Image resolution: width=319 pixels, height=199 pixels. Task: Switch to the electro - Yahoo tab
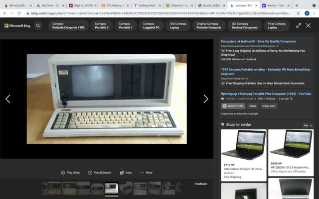click(275, 5)
